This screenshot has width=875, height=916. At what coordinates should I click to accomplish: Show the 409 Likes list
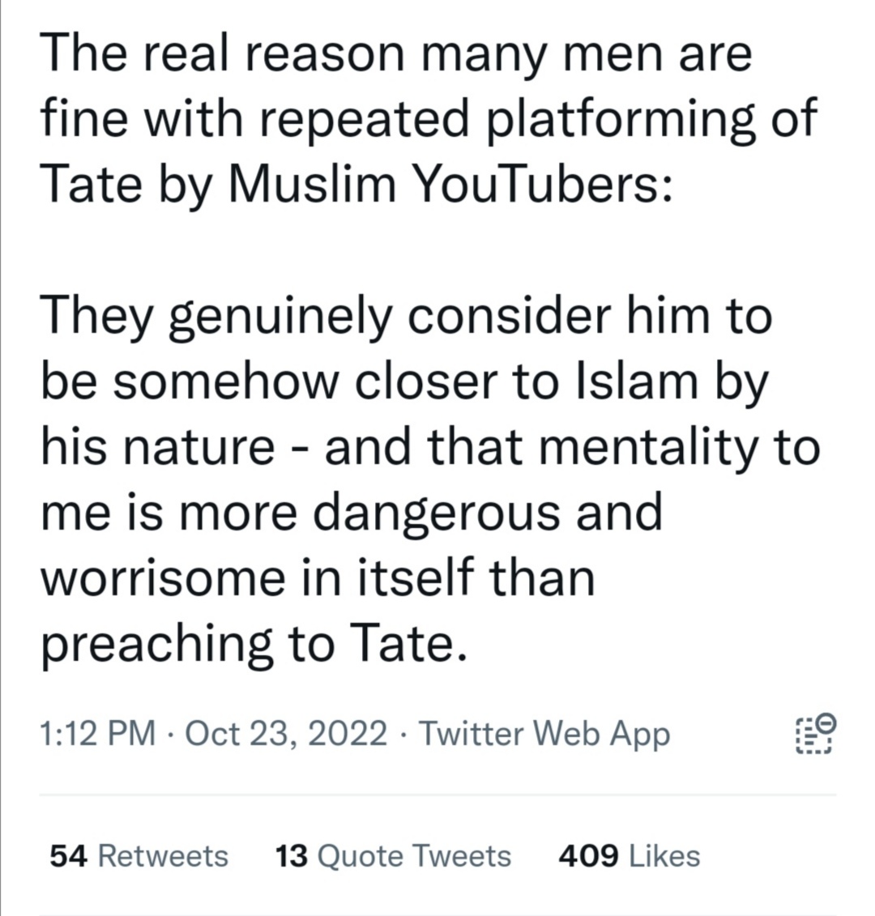[x=629, y=856]
